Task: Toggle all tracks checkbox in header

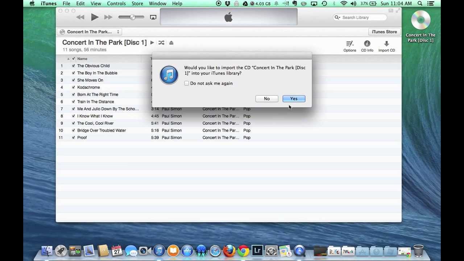Action: tap(74, 59)
